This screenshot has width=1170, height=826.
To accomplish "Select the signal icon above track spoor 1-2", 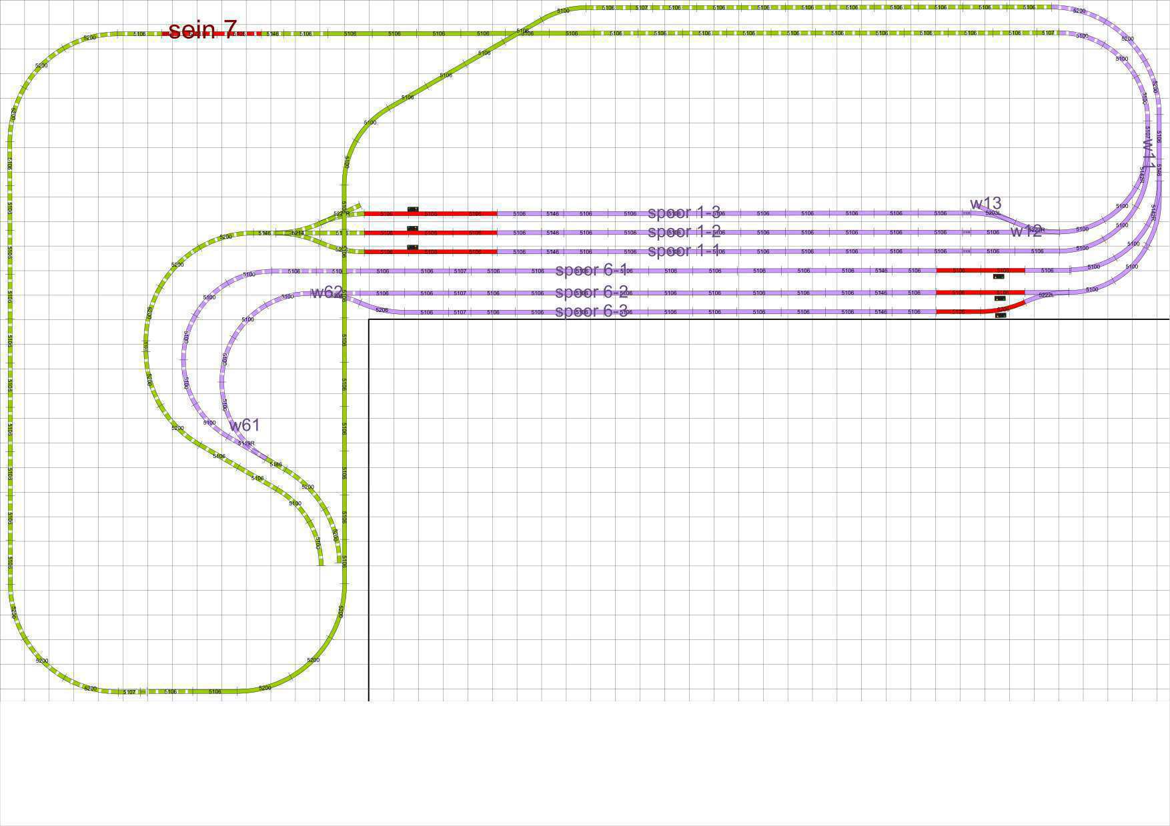I will pyautogui.click(x=413, y=229).
